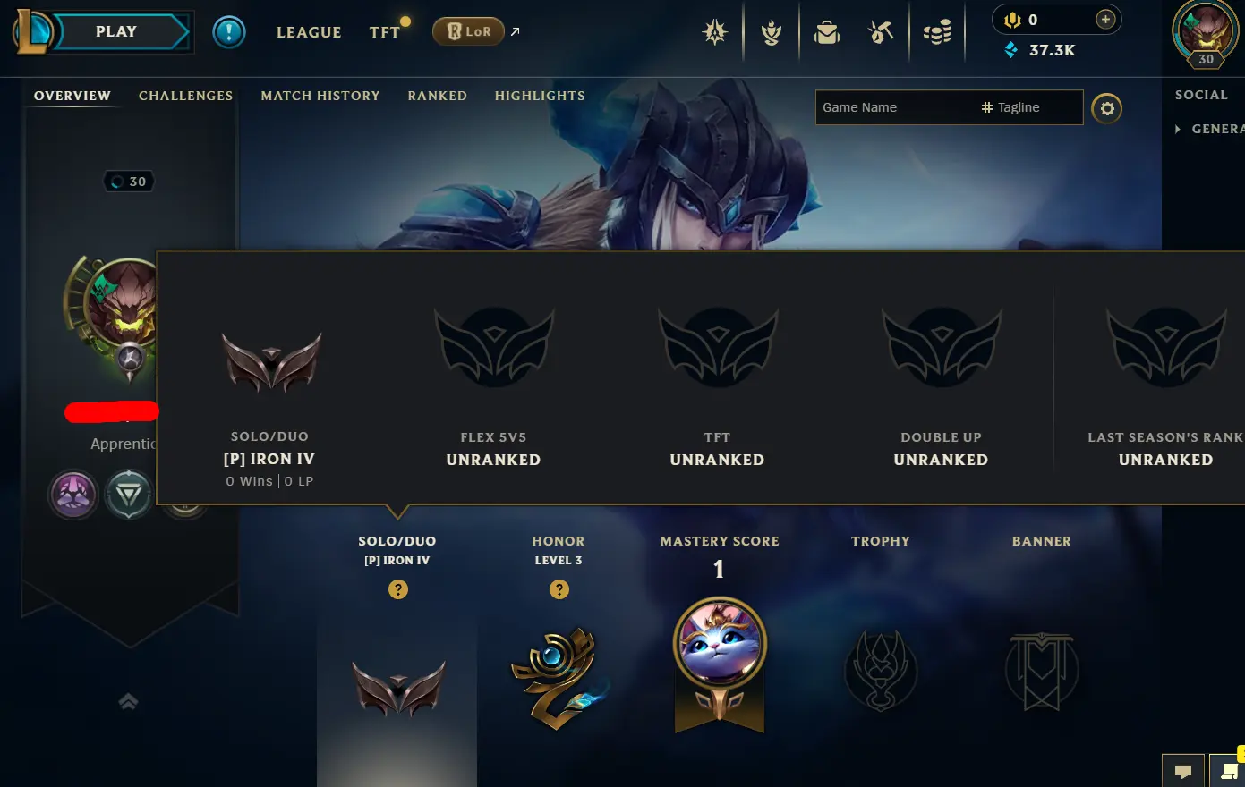This screenshot has width=1245, height=787.
Task: Open the Collection icon in top bar
Action: (771, 33)
